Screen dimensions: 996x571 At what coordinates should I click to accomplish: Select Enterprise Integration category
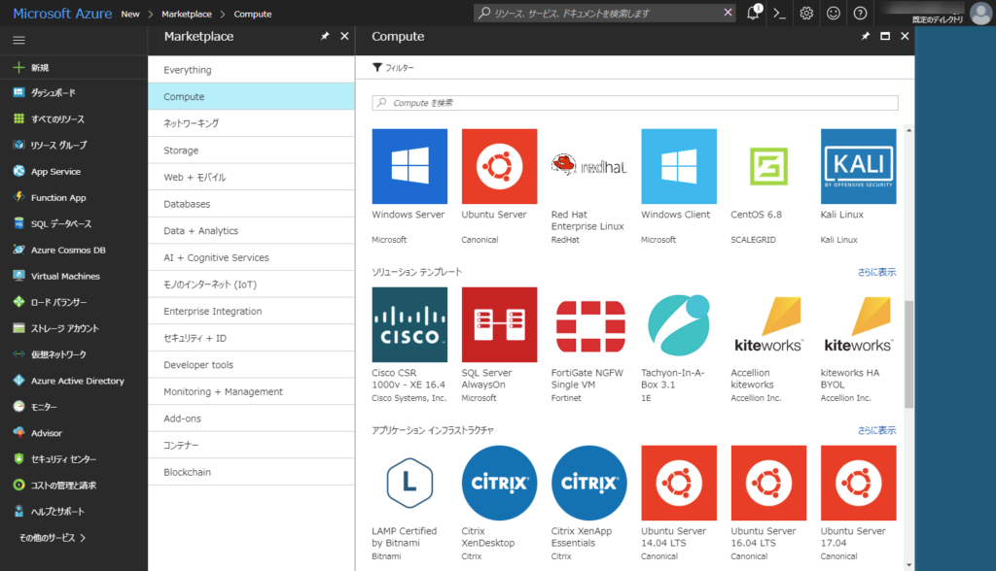(252, 311)
